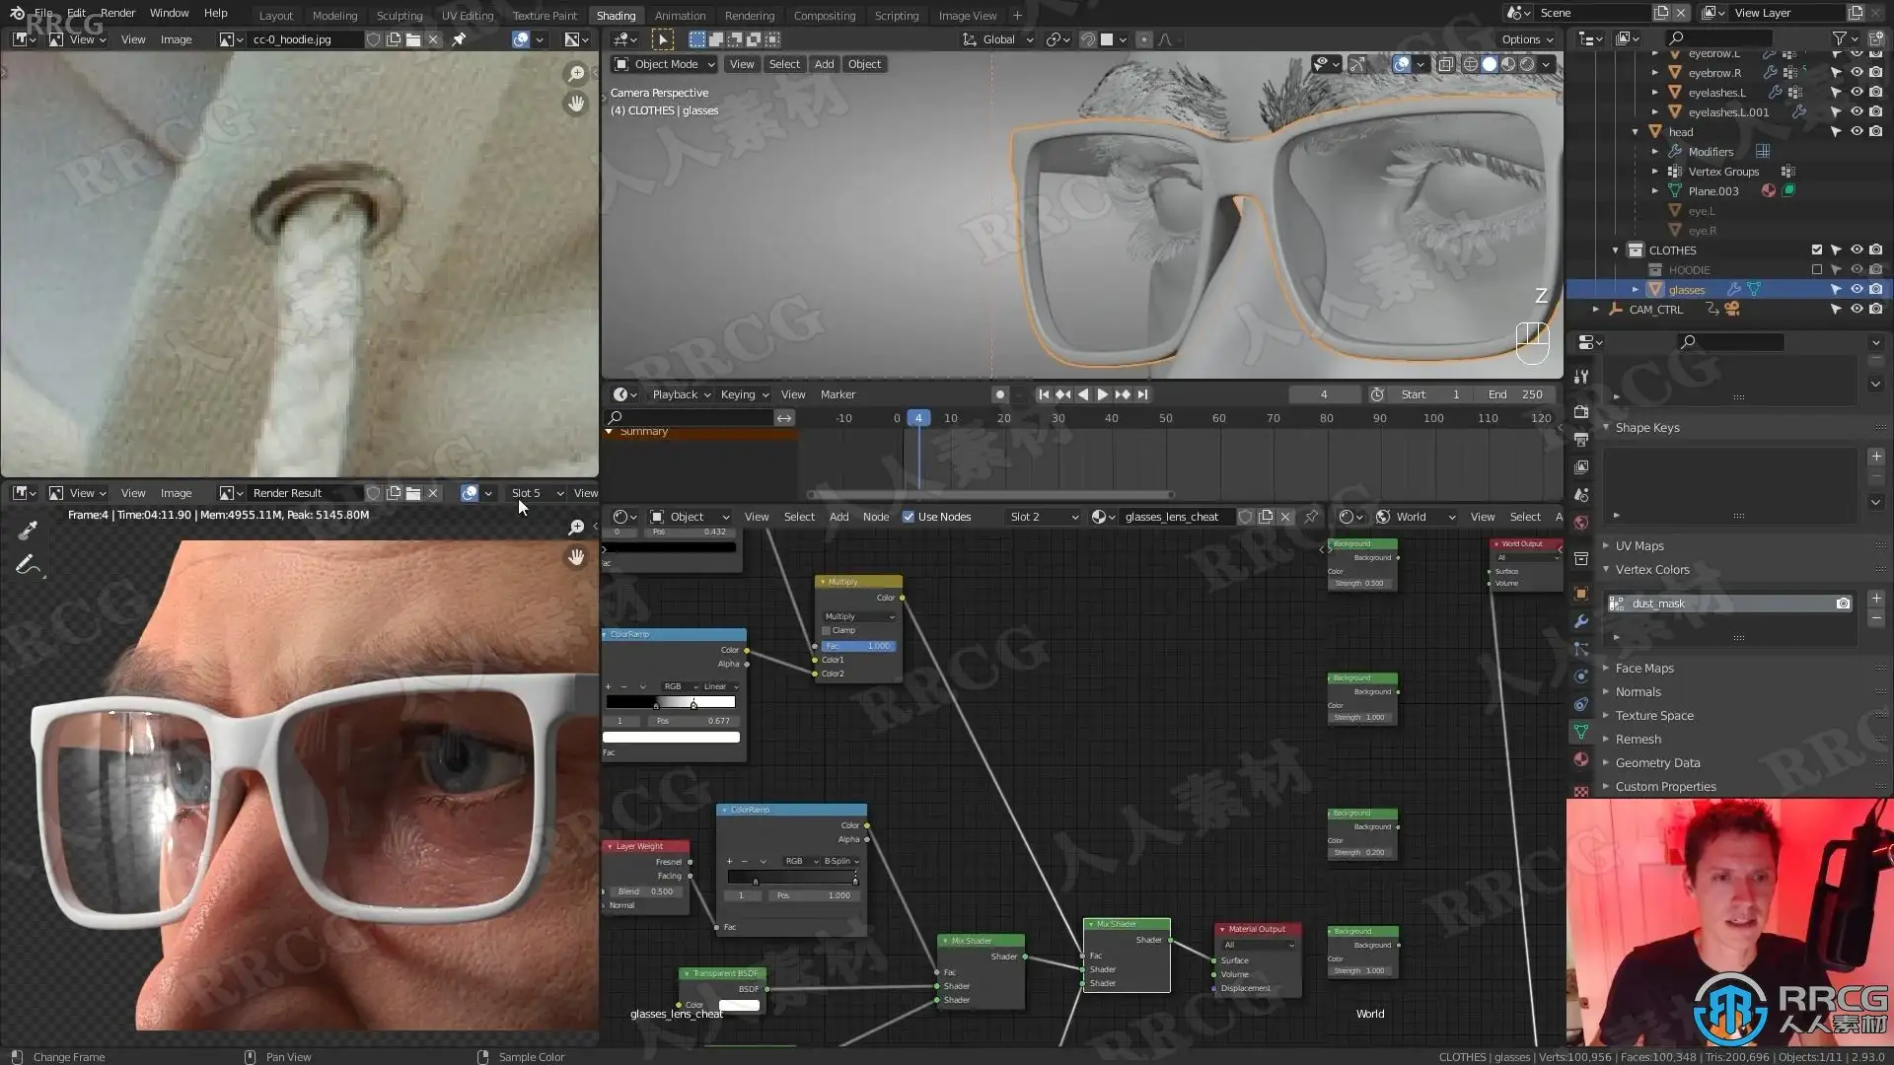Screen dimensions: 1894x1065
Task: Open the Modifier properties wrench tab
Action: (1581, 621)
